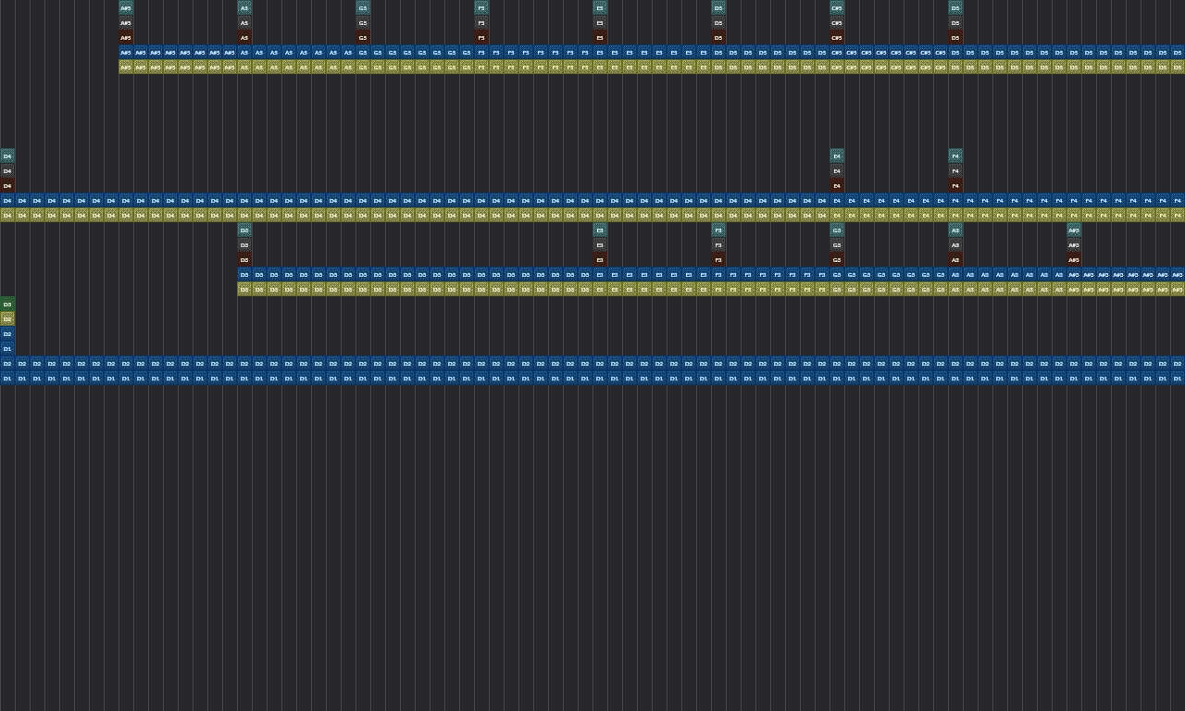Click the teal E5 note block
The height and width of the screenshot is (711, 1185).
click(x=600, y=7)
